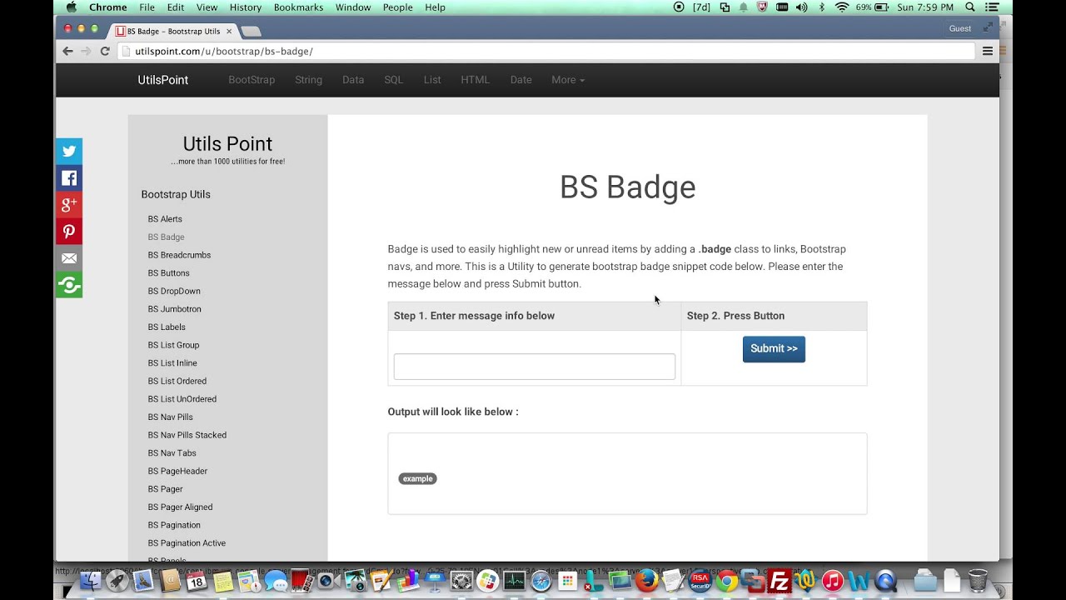The width and height of the screenshot is (1066, 600).
Task: Open System Preferences in dock
Action: [x=461, y=581]
